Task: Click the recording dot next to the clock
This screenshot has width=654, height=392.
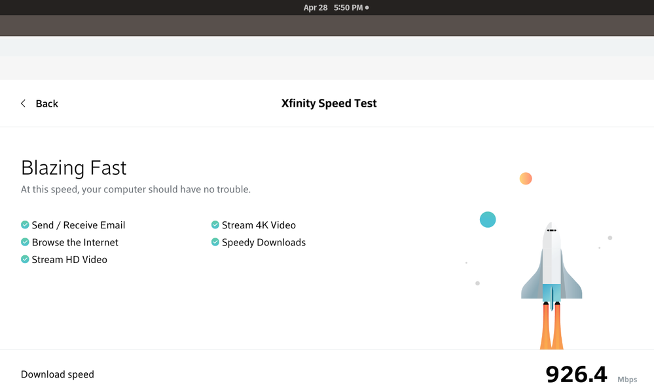Action: click(x=366, y=7)
